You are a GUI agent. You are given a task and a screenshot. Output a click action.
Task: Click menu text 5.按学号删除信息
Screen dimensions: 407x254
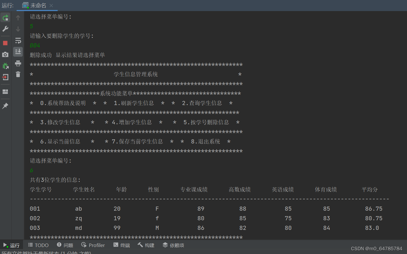tap(206, 122)
